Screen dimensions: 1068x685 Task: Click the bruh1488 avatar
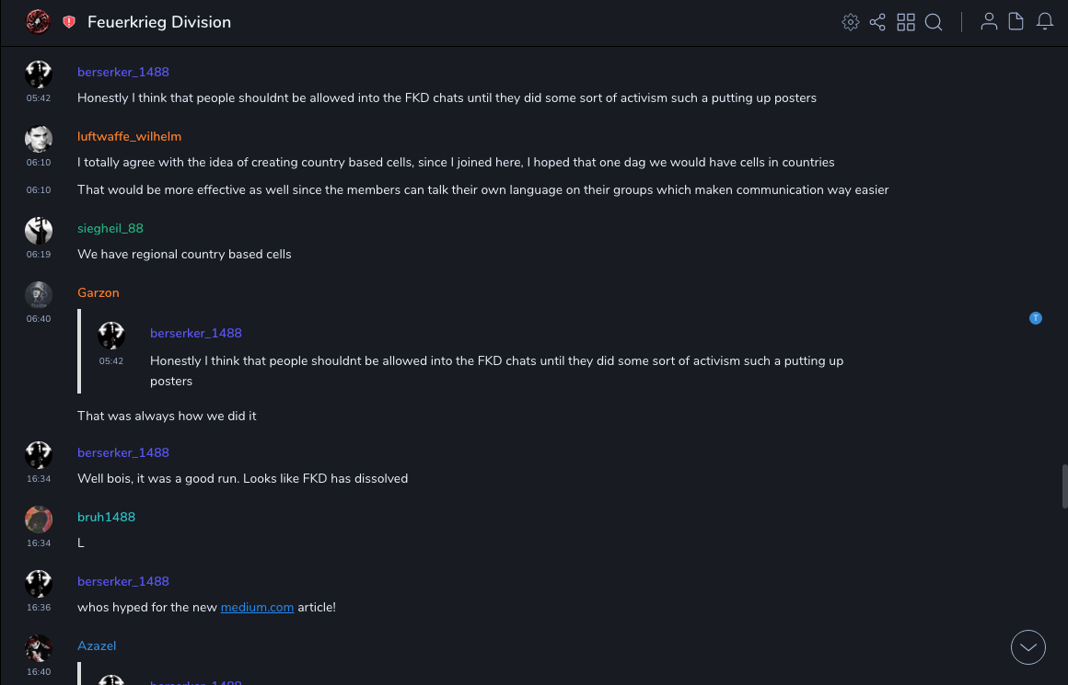(x=39, y=519)
